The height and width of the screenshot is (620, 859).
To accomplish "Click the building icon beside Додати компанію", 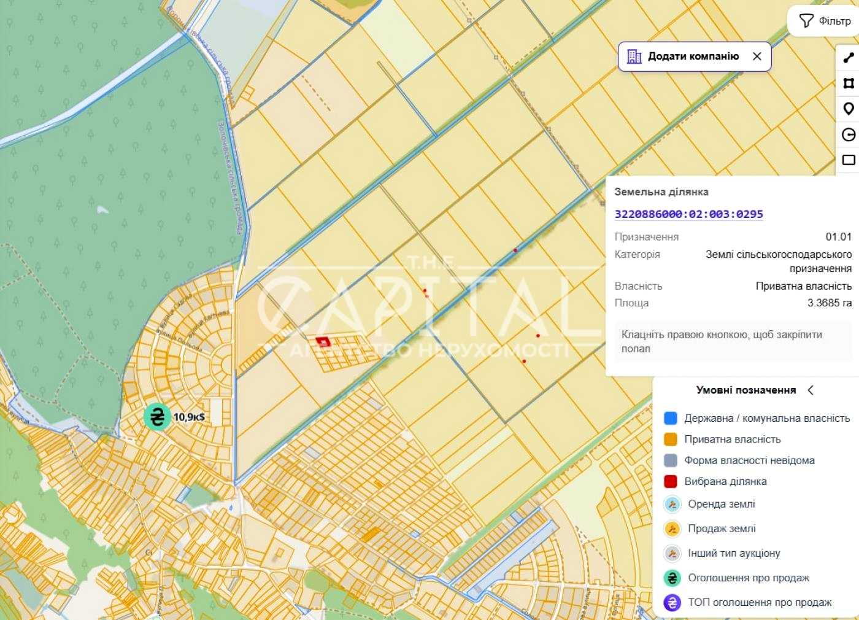I will pyautogui.click(x=634, y=56).
